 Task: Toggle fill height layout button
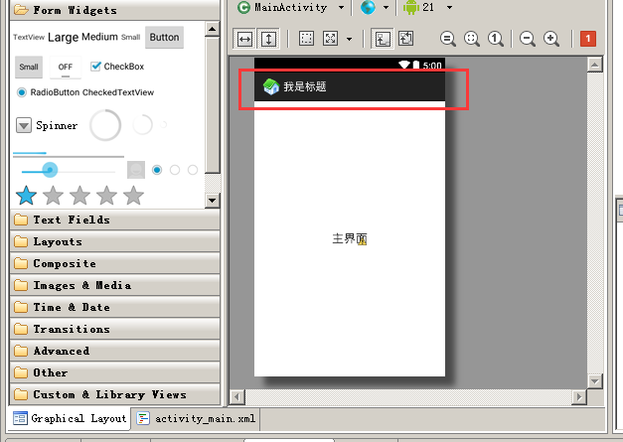point(268,39)
